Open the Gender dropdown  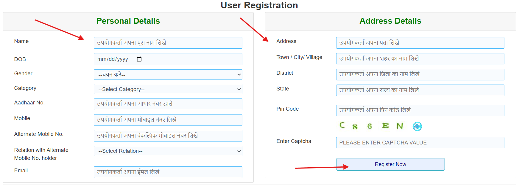tap(168, 74)
